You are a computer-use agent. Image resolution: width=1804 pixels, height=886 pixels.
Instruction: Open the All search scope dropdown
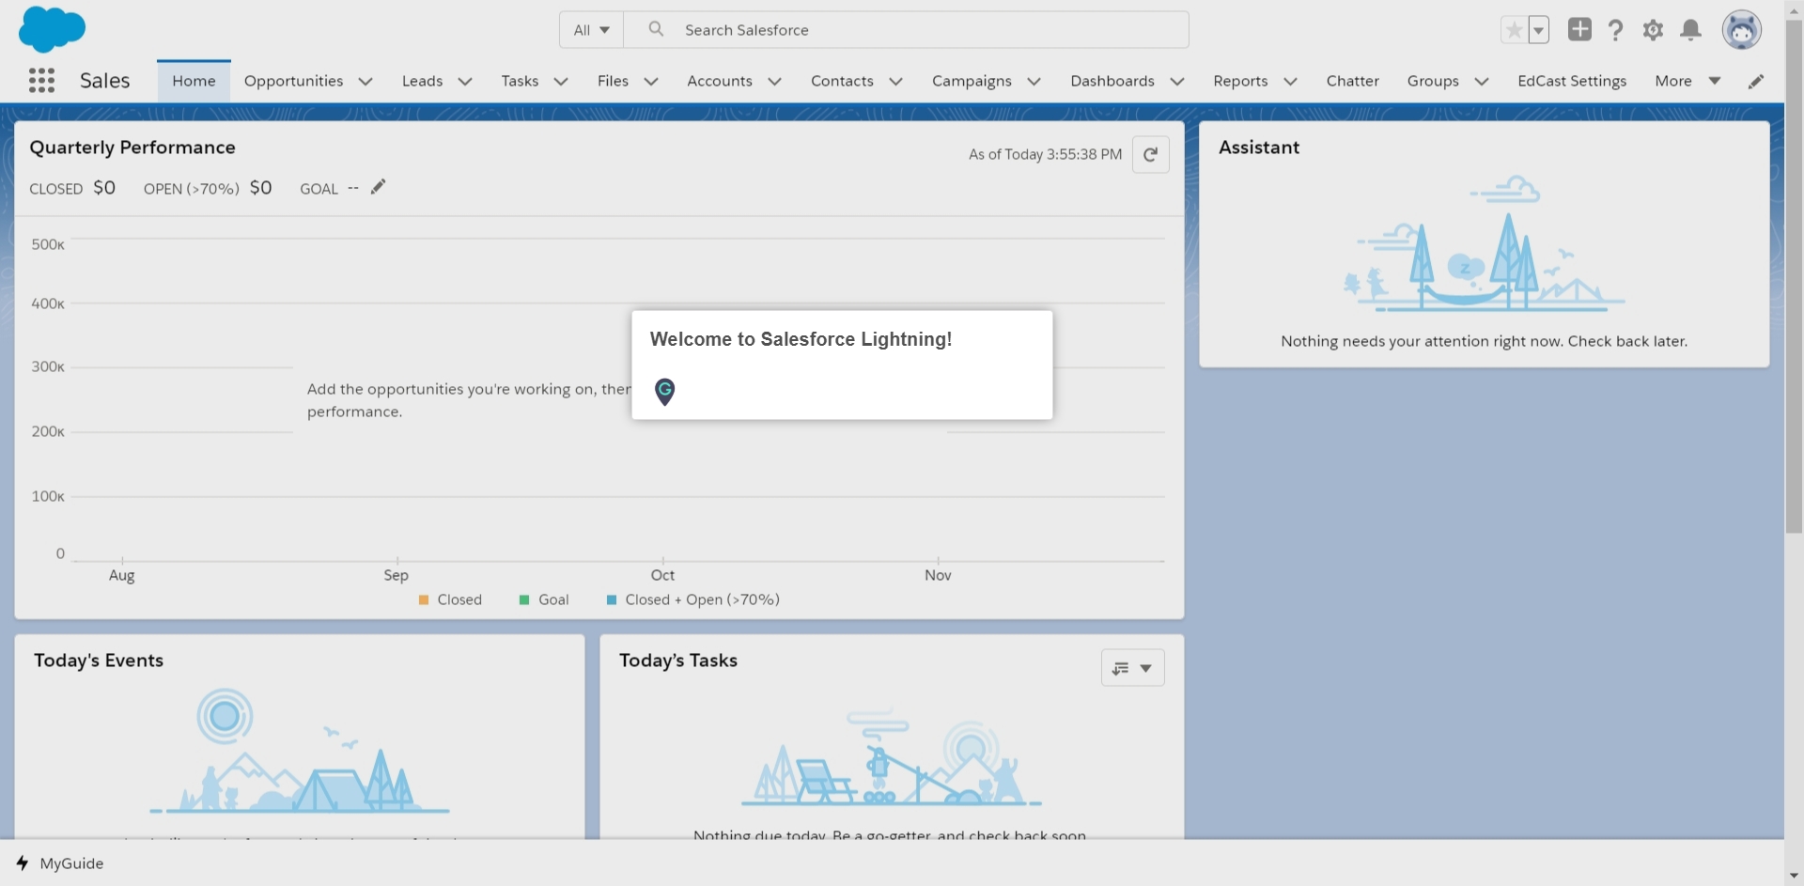591,30
